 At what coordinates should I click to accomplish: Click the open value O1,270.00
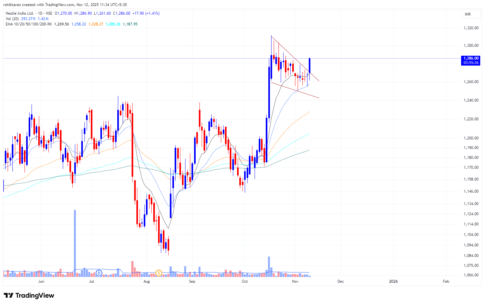pos(63,13)
